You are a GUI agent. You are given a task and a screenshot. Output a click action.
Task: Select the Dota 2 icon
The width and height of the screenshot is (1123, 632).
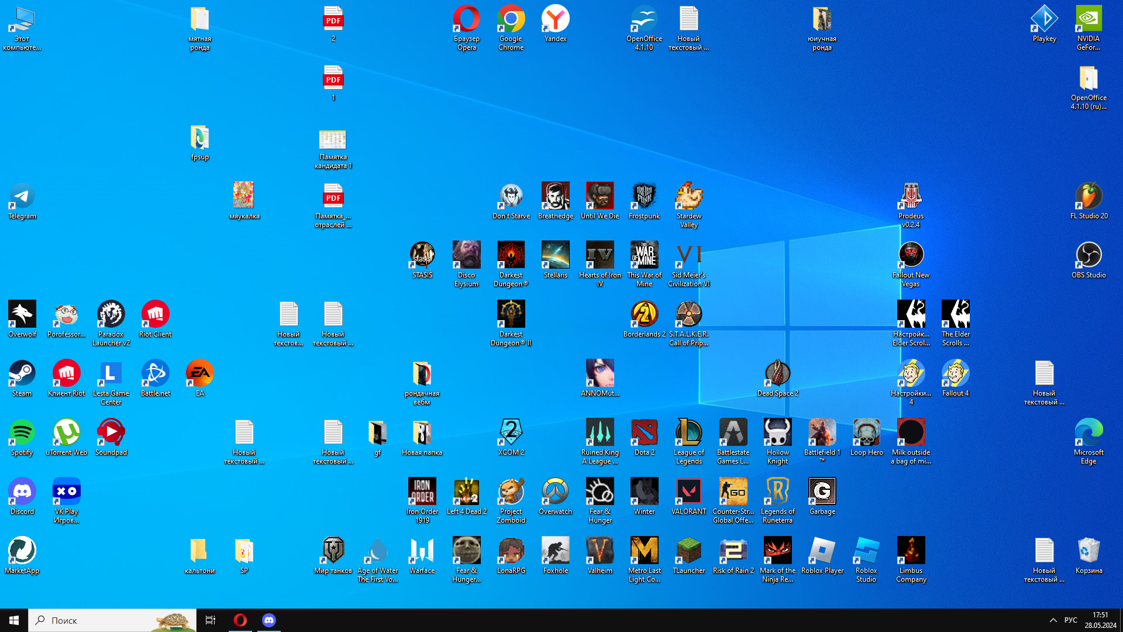tap(644, 437)
